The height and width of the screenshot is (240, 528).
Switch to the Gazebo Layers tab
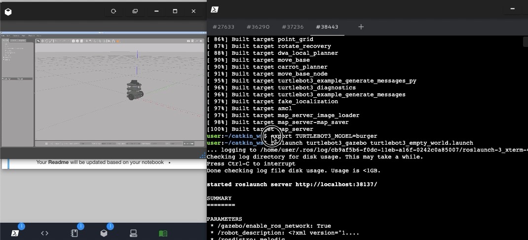pyautogui.click(x=22, y=40)
